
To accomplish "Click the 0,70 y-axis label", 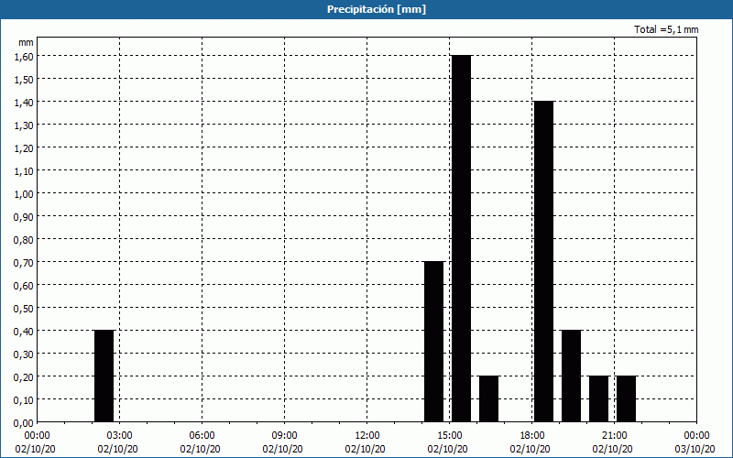I will (24, 263).
